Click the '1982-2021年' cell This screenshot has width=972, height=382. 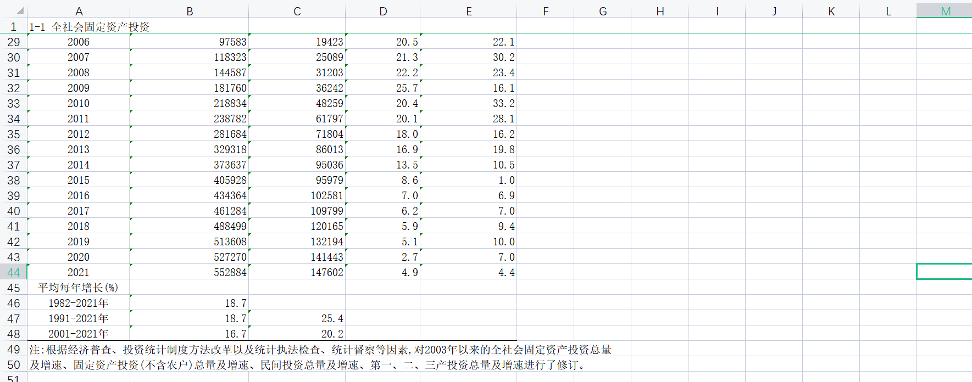click(79, 303)
